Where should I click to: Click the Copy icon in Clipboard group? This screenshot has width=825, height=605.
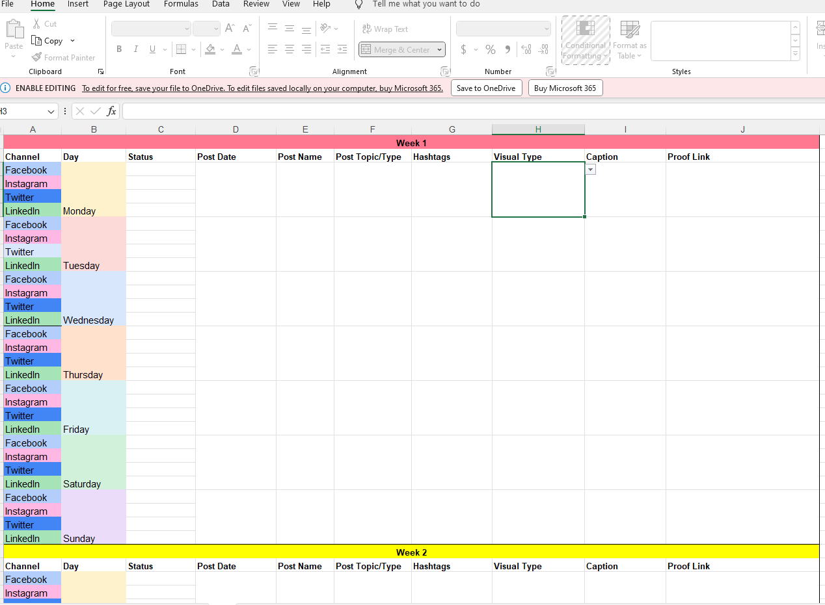click(x=37, y=41)
